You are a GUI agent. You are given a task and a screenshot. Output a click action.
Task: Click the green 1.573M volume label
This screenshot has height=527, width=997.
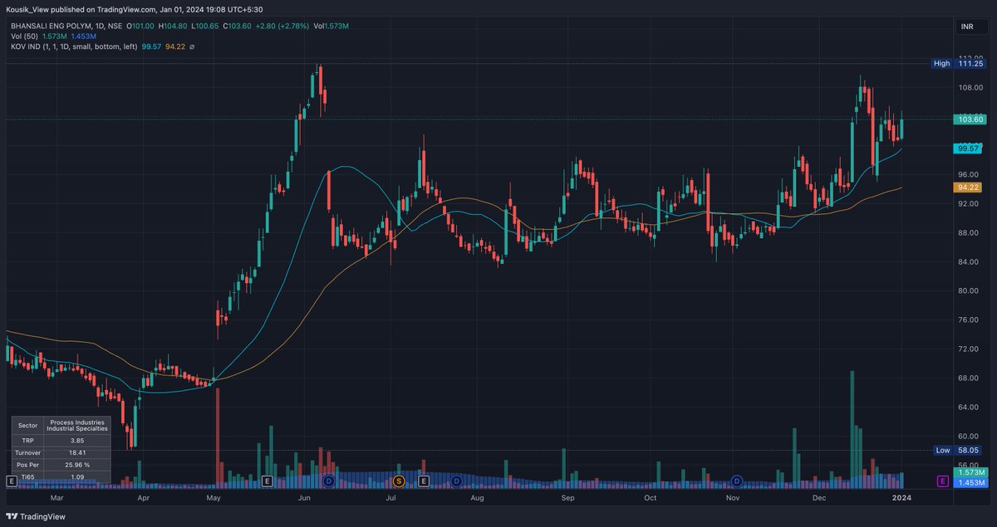tap(970, 472)
